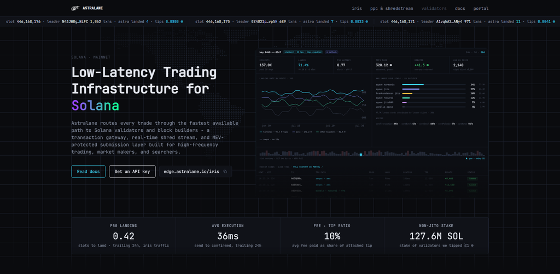Viewport: 560px width, 274px height.
Task: Click leader N43JWBg…NiFC in ticker
Action: point(75,21)
